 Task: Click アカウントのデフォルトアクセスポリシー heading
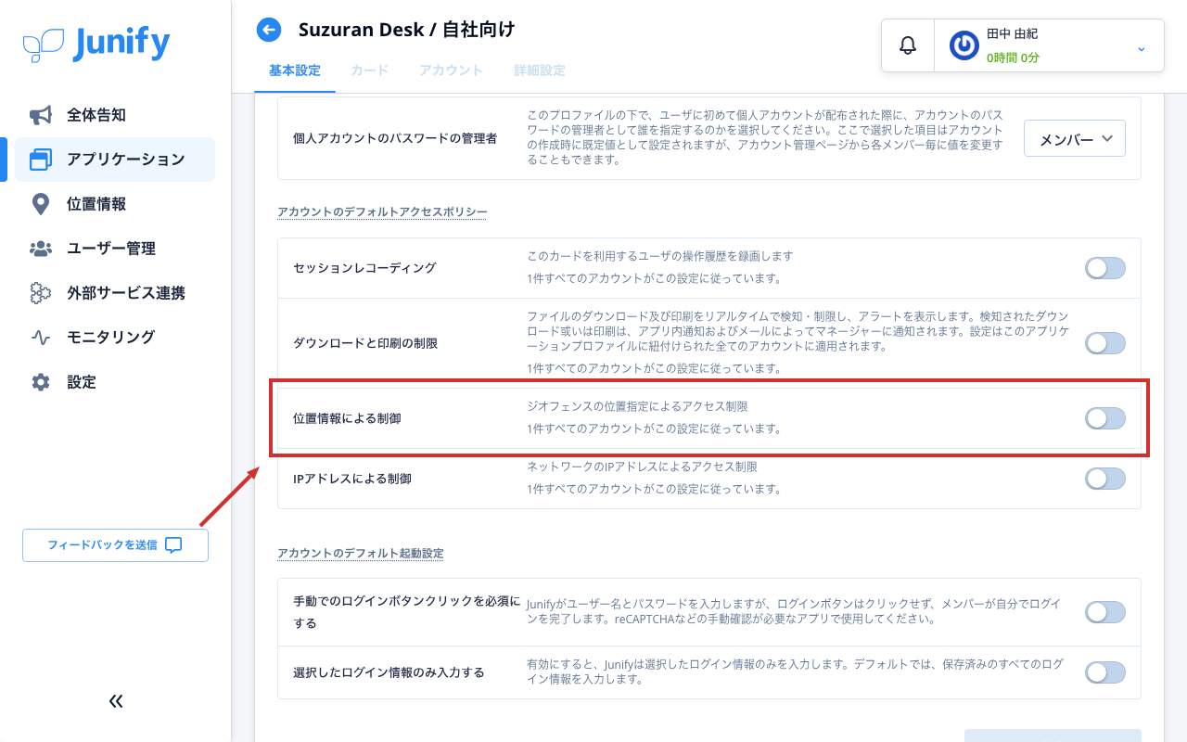coord(382,212)
